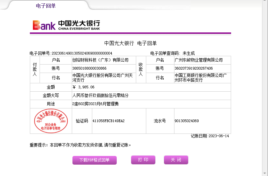
Task: Click the payee name 广州东峻物业管理有限公司
Action: pyautogui.click(x=199, y=60)
